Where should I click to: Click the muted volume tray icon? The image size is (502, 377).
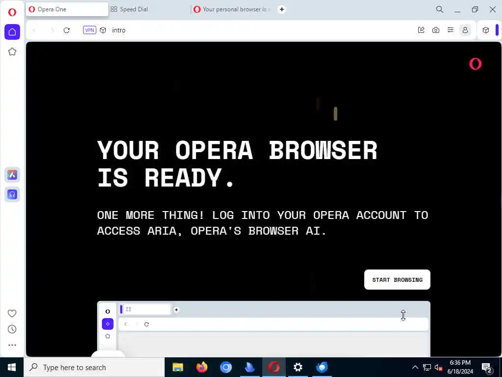(x=438, y=367)
